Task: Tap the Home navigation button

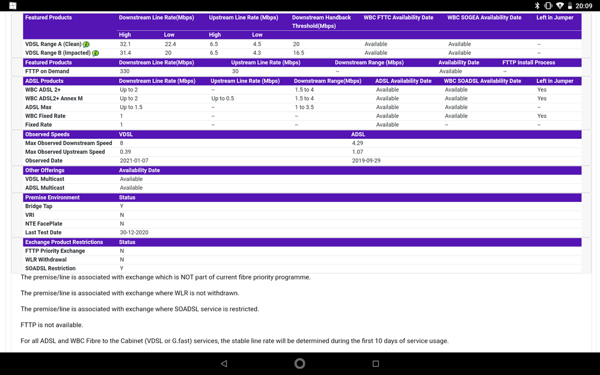Action: pos(299,363)
